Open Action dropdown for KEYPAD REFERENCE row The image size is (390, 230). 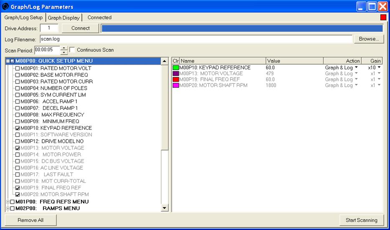(x=356, y=68)
